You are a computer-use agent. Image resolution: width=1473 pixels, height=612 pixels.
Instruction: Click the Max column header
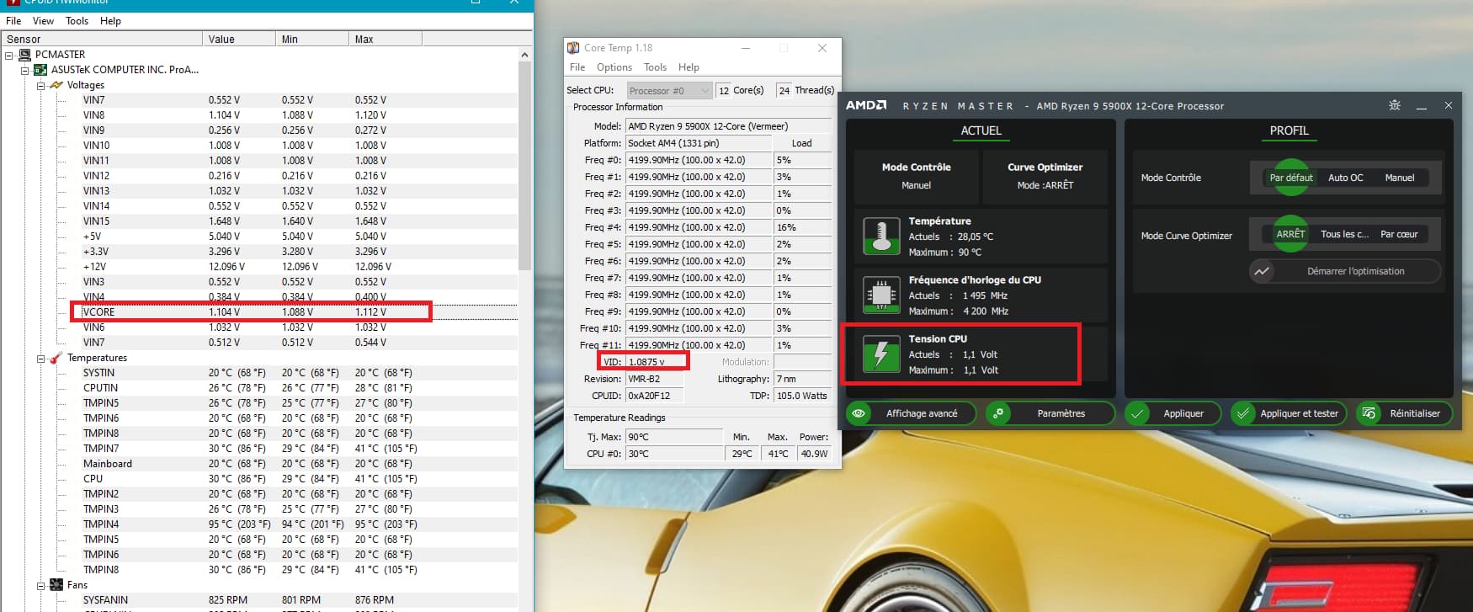tap(386, 39)
